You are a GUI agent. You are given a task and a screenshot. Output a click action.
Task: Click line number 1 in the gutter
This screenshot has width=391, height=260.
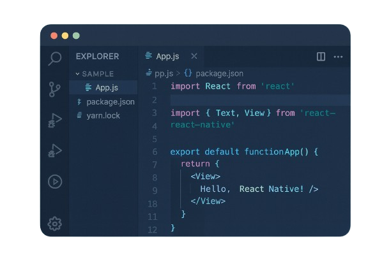(x=155, y=86)
